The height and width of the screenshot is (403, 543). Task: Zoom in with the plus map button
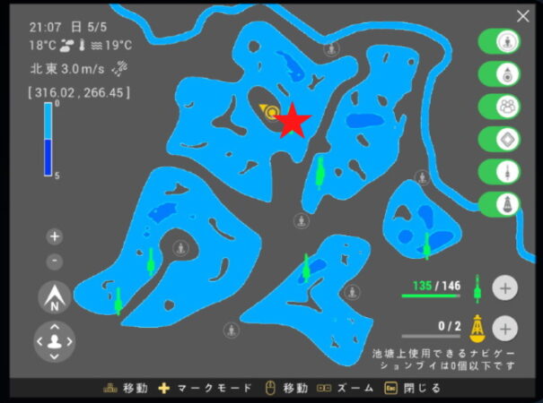click(x=55, y=236)
